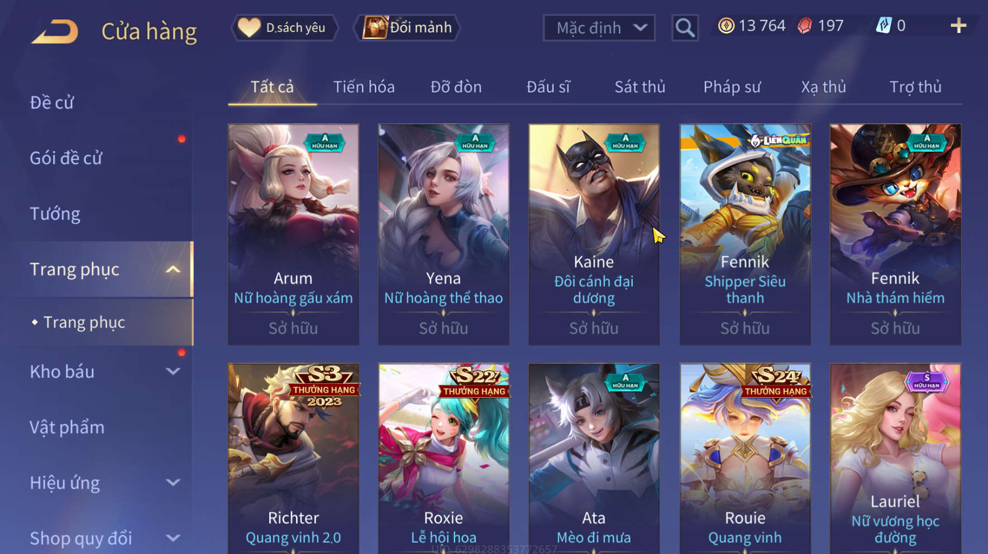Screen dimensions: 988x554
Task: Click the gold coin currency icon
Action: (x=726, y=26)
